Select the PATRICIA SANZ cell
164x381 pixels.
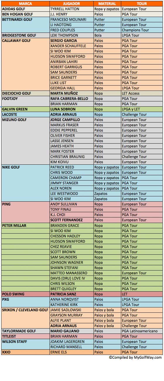pyautogui.click(x=71, y=294)
